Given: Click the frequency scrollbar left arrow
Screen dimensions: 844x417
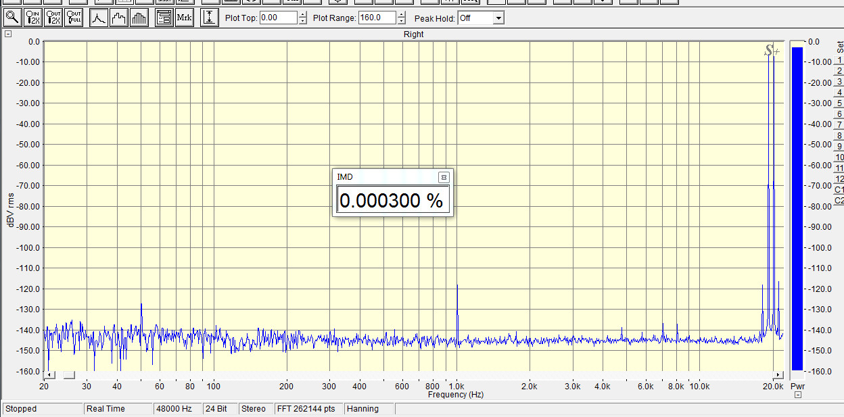Looking at the screenshot, I should click(x=49, y=374).
